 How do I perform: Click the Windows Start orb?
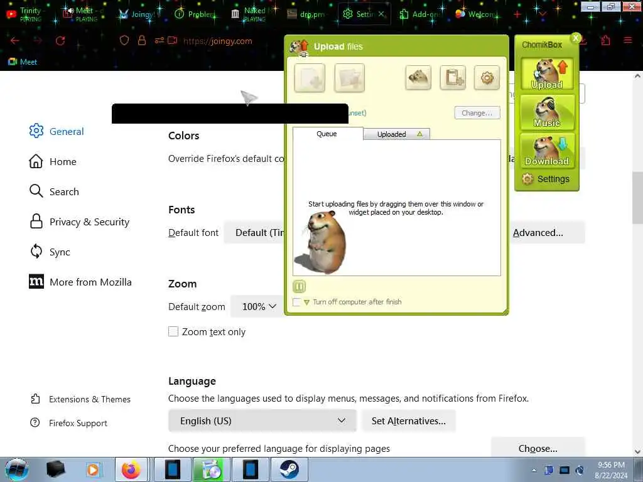point(17,469)
